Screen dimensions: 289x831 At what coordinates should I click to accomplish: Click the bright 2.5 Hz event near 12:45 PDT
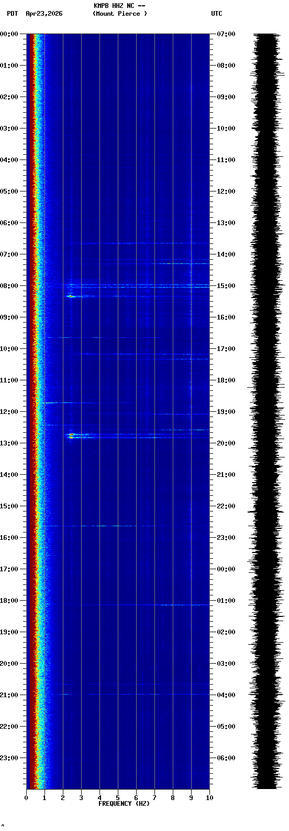point(71,435)
